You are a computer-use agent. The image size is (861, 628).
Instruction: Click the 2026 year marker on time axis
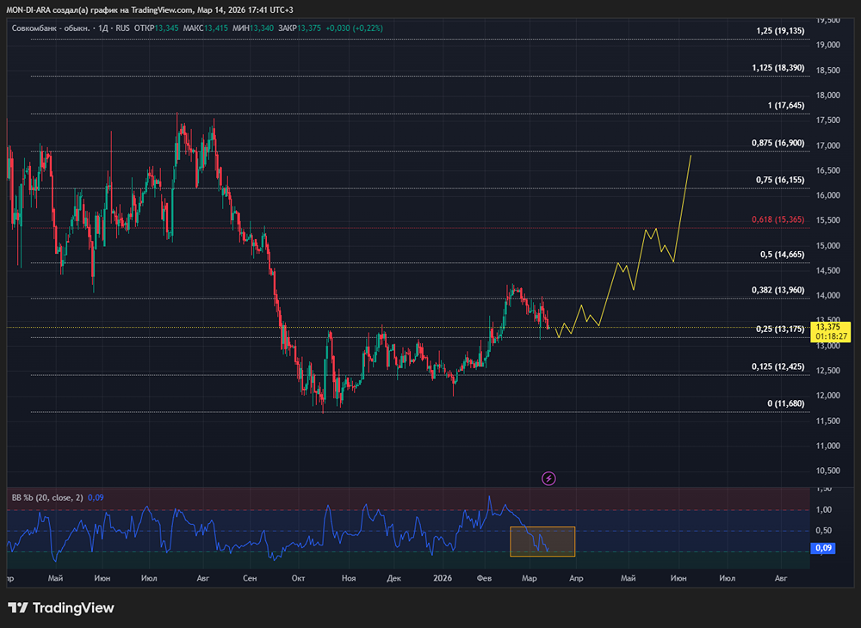tap(443, 579)
